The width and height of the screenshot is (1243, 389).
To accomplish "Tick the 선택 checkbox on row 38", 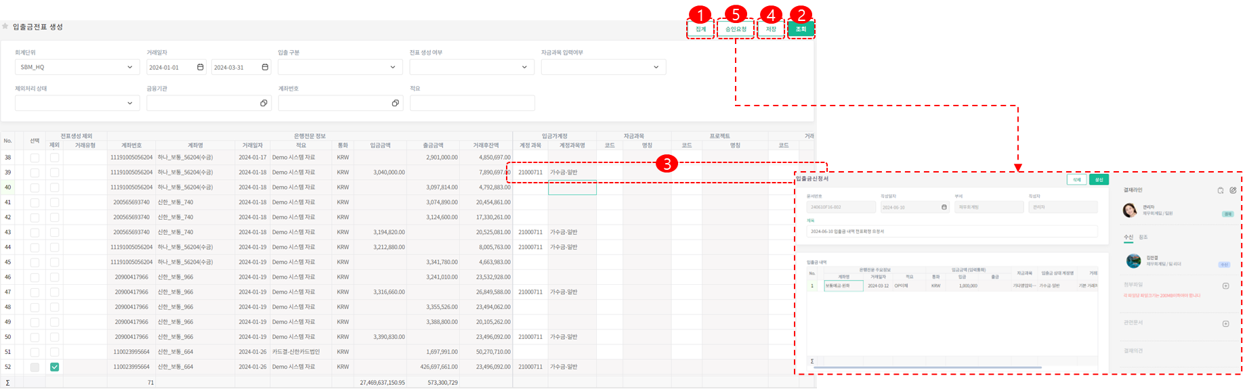I will 35,158.
